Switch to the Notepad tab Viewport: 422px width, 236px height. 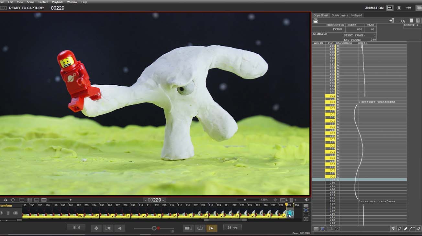[x=357, y=15]
